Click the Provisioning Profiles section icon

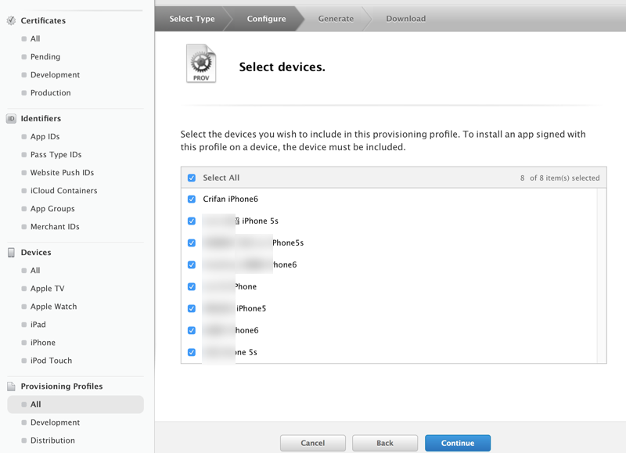pyautogui.click(x=11, y=386)
